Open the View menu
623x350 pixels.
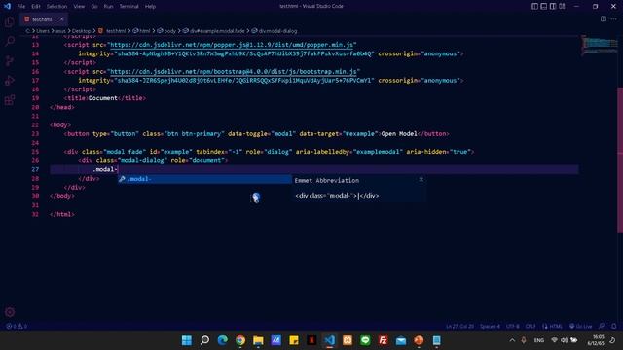(79, 7)
